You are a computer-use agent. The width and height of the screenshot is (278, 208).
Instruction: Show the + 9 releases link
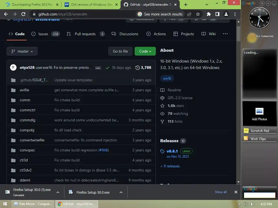[170, 166]
